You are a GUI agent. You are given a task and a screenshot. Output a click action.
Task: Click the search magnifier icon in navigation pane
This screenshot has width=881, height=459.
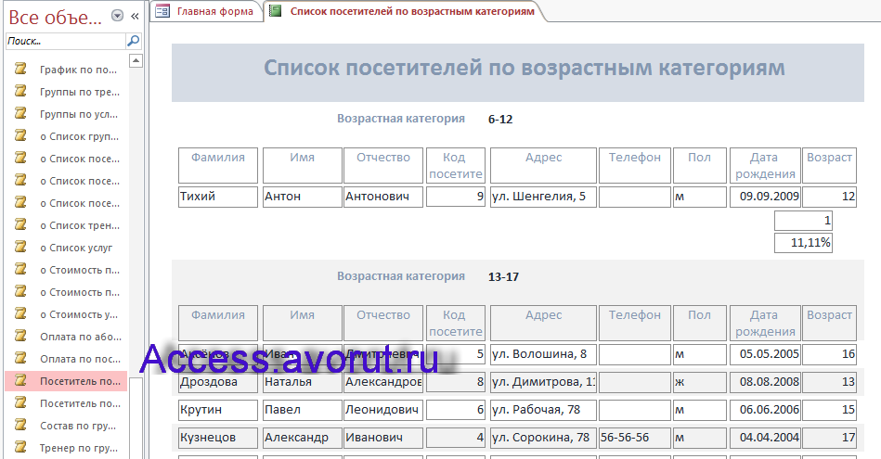(x=133, y=41)
